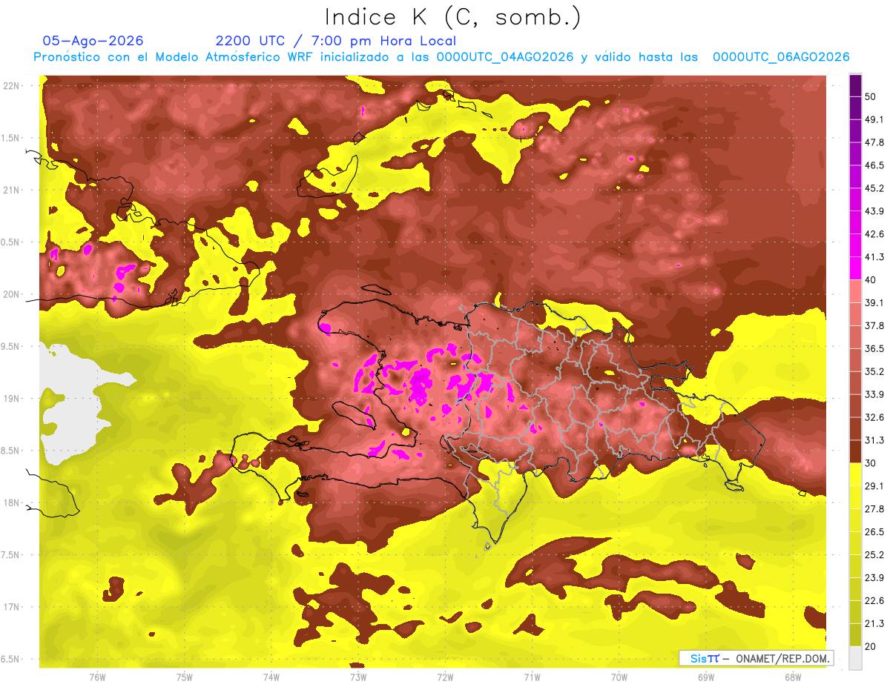
Task: Click the legend value '21.3'
Action: click(x=874, y=623)
